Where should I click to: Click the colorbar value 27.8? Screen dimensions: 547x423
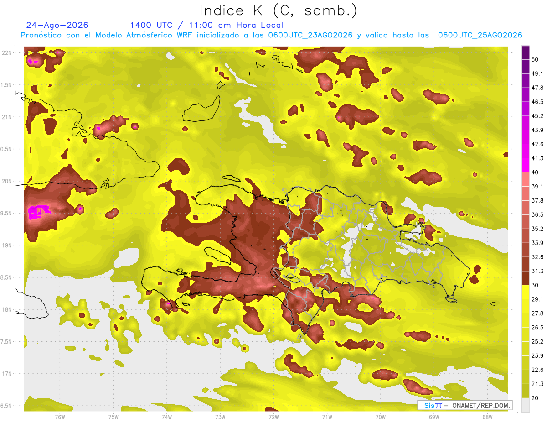[537, 313]
